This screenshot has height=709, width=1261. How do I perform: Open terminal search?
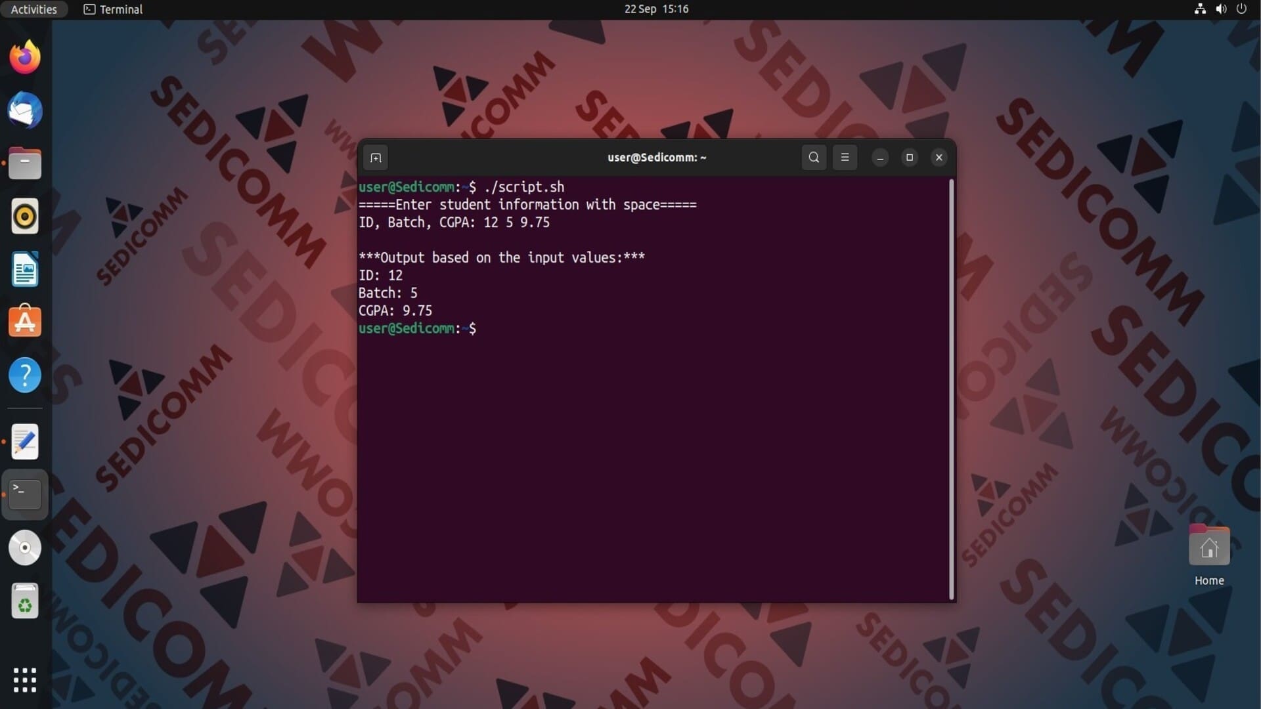click(x=814, y=158)
